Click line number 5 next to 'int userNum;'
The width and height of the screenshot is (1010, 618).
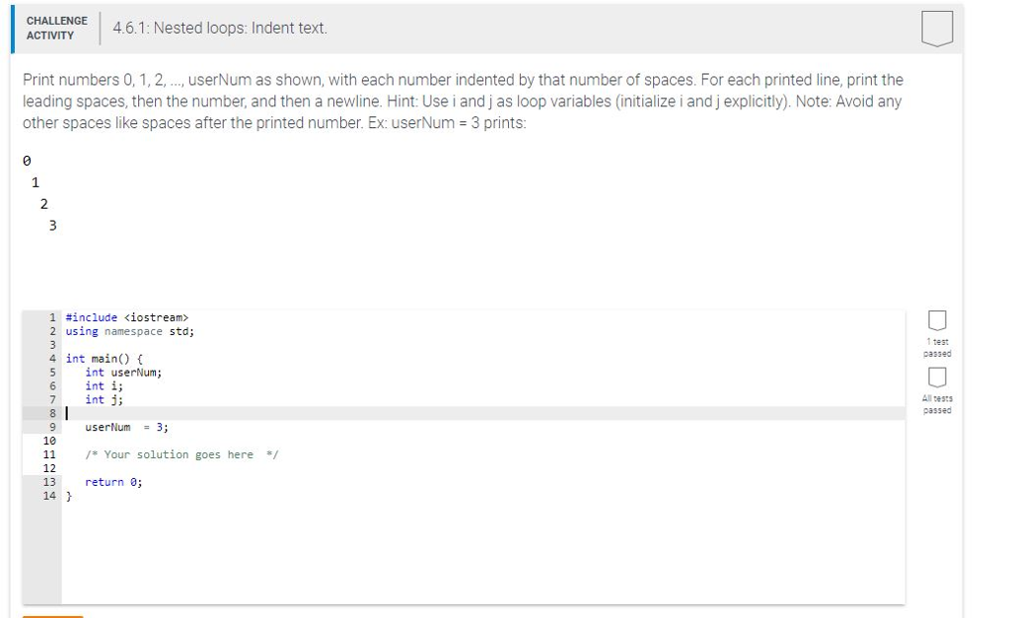pyautogui.click(x=52, y=372)
